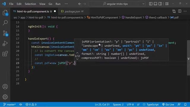Select pdf variable breadcrumb
Screen dimensions: 190x107
[175, 18]
